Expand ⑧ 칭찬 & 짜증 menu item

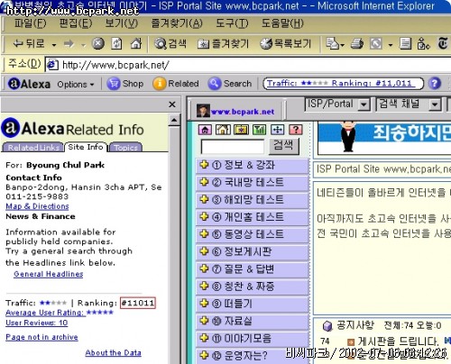tap(252, 287)
